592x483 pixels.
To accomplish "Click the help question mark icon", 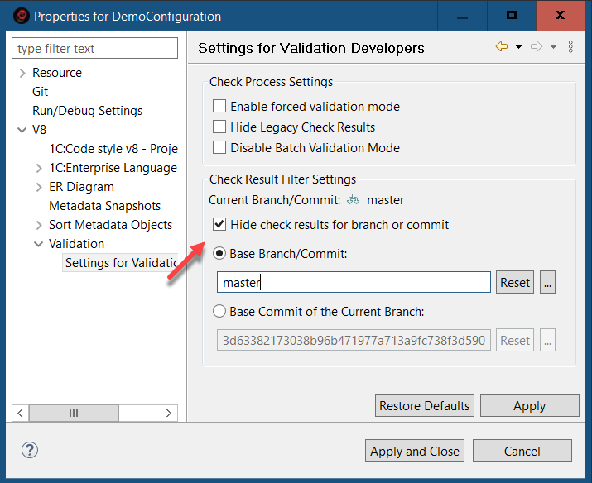I will click(30, 451).
